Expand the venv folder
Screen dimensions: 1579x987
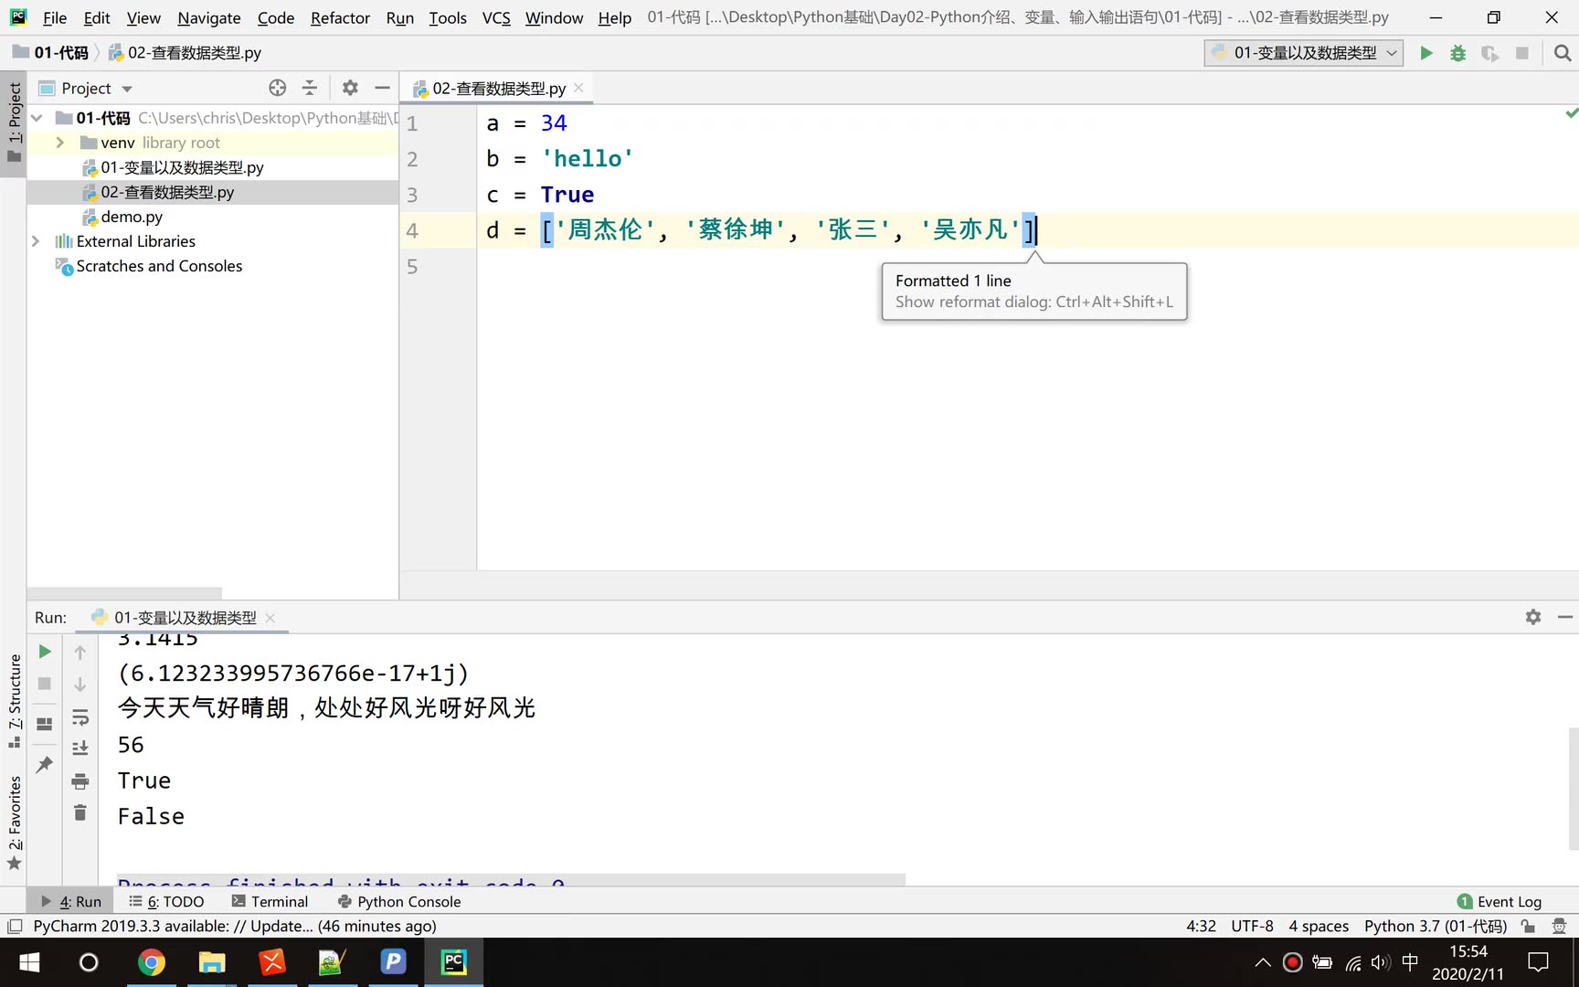[x=59, y=143]
